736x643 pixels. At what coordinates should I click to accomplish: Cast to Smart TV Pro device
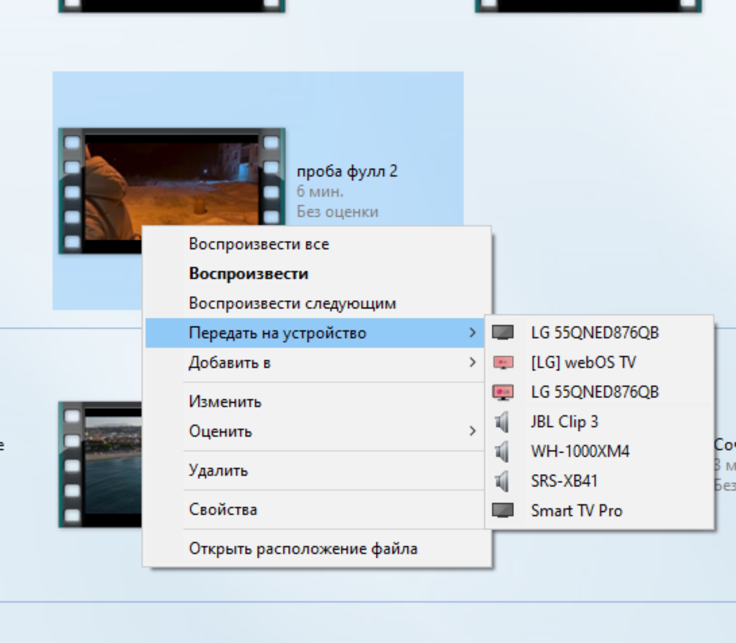577,511
